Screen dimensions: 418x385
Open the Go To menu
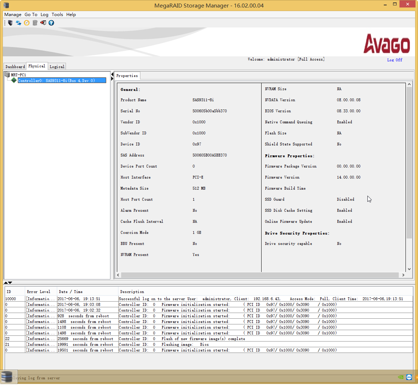[x=31, y=15]
